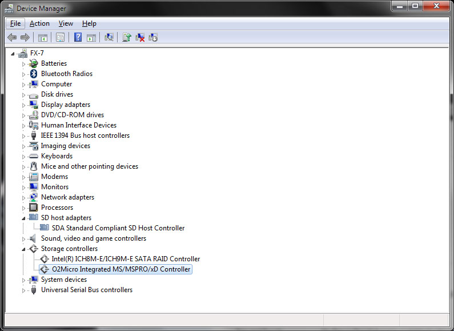454x331 pixels.
Task: Open the Action menu
Action: tap(39, 23)
